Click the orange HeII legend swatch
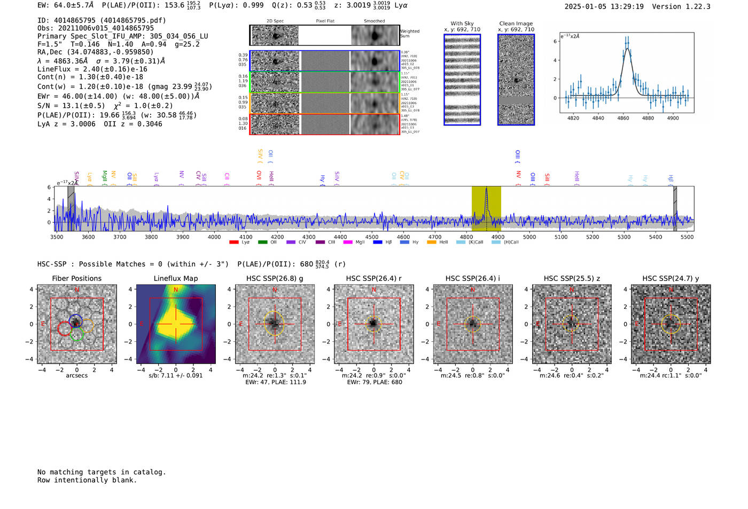The image size is (748, 509). [x=432, y=242]
